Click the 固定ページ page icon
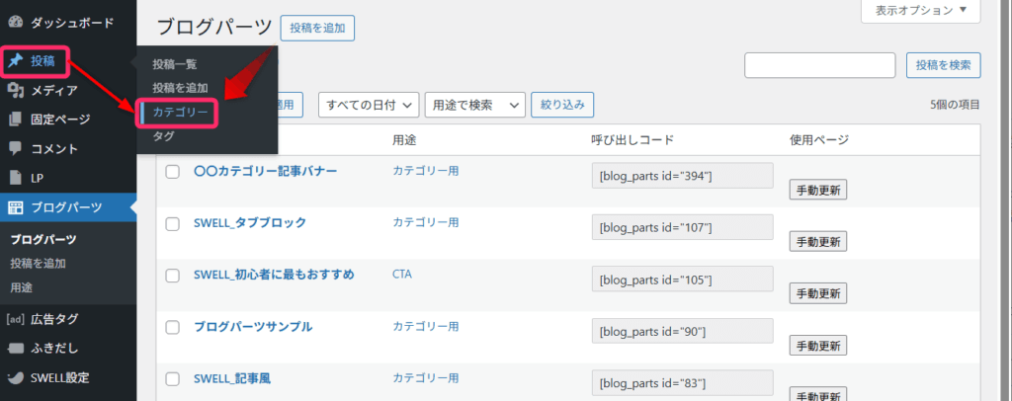 pos(16,120)
